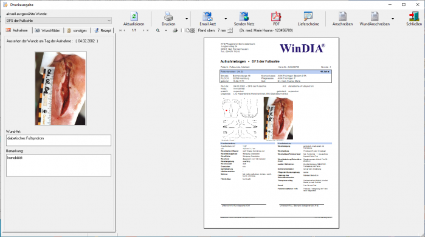
Task: Go to next page of preview
Action: pyautogui.click(x=143, y=30)
